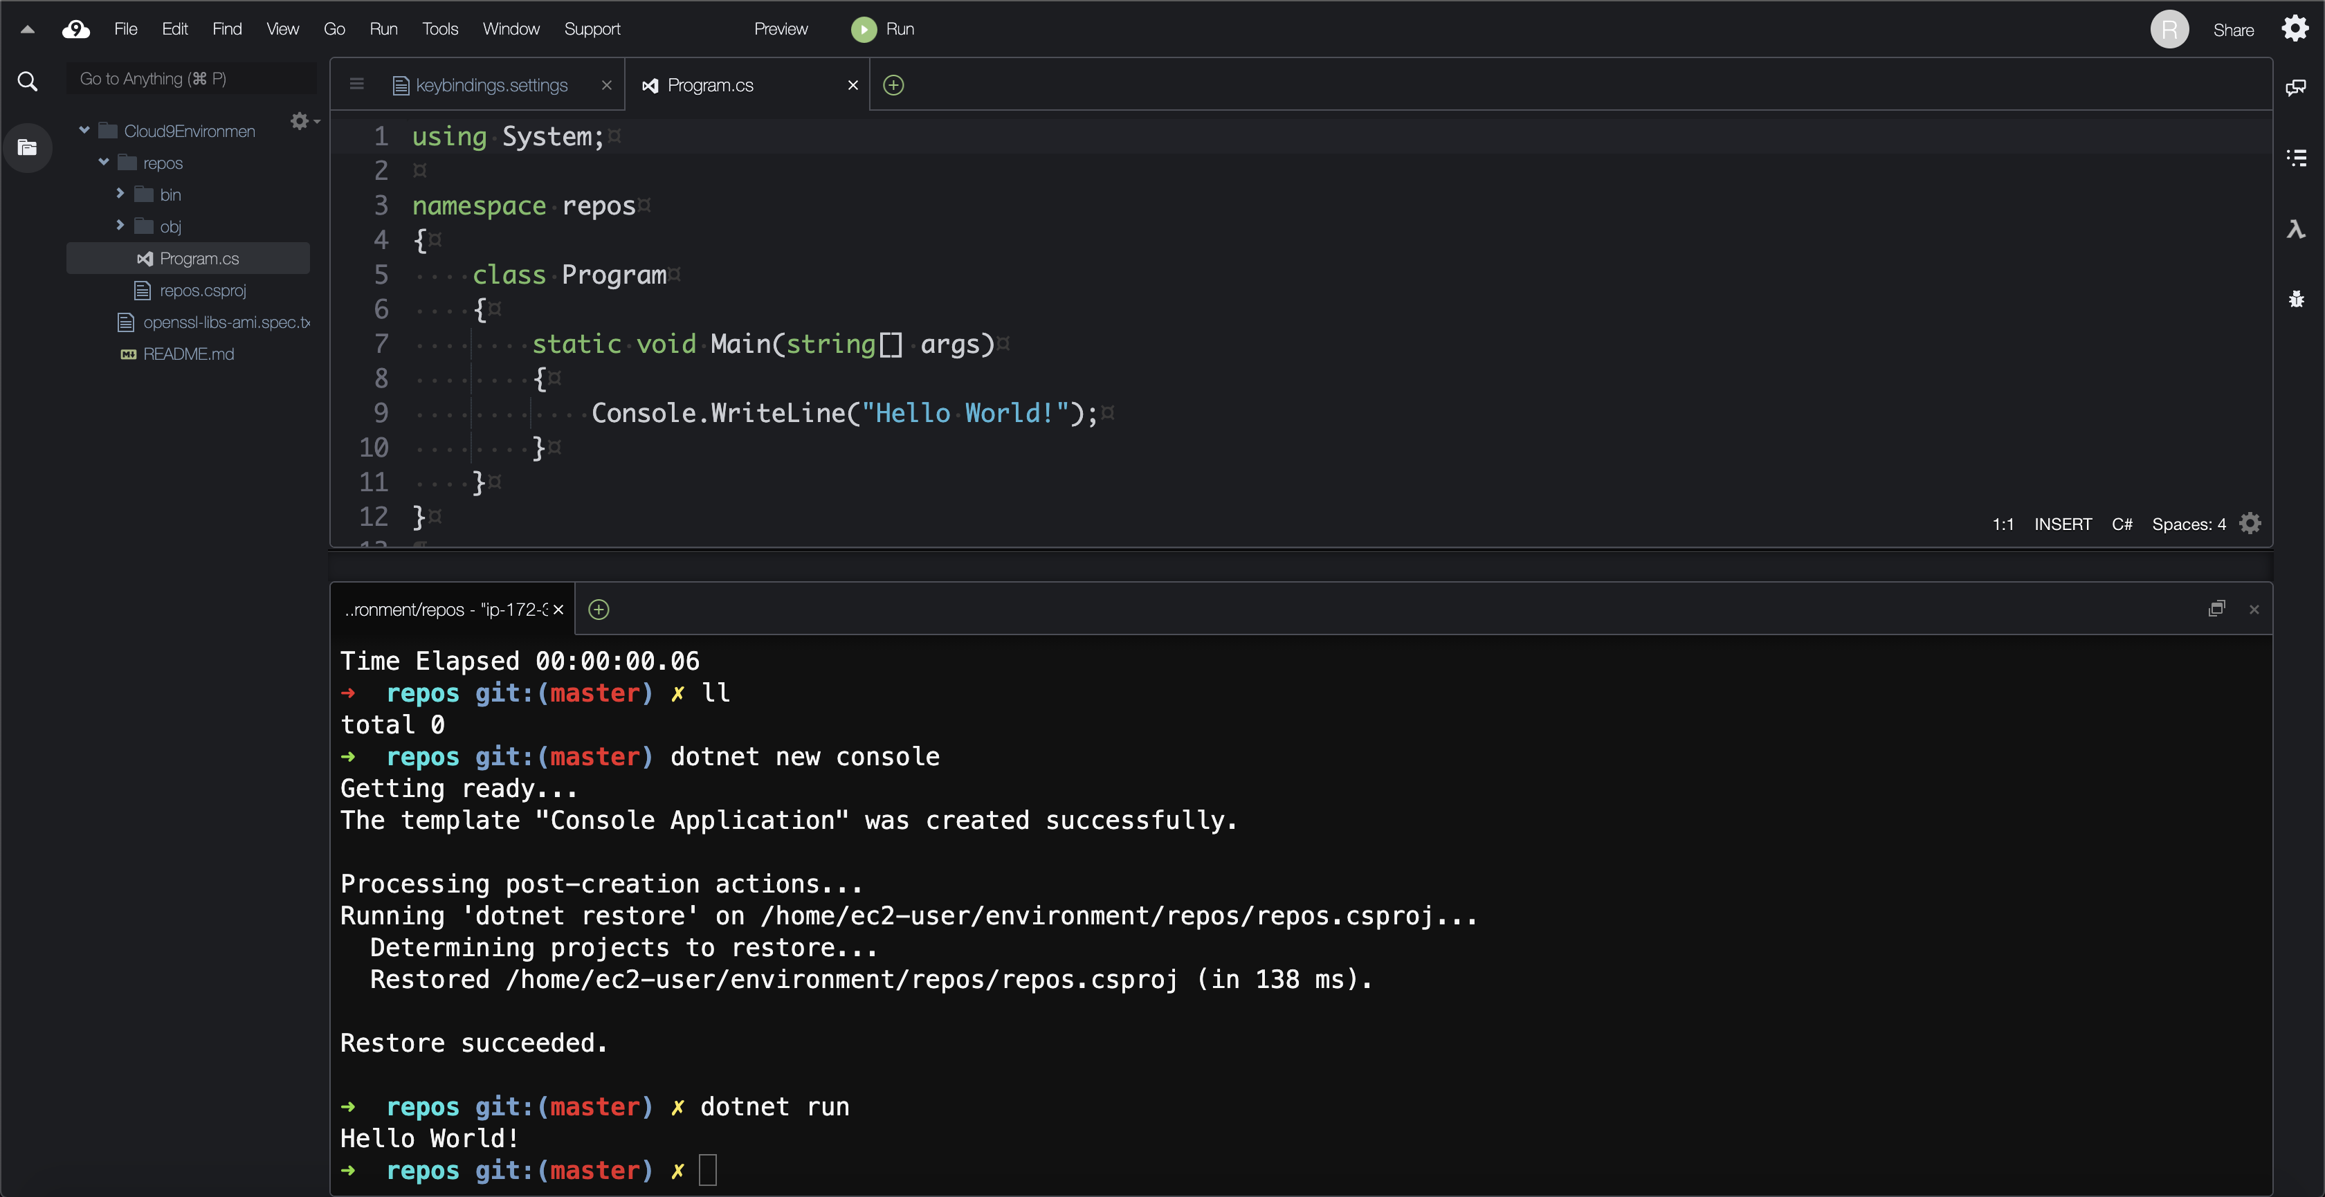Open the File menu
2325x1197 pixels.
click(x=125, y=29)
